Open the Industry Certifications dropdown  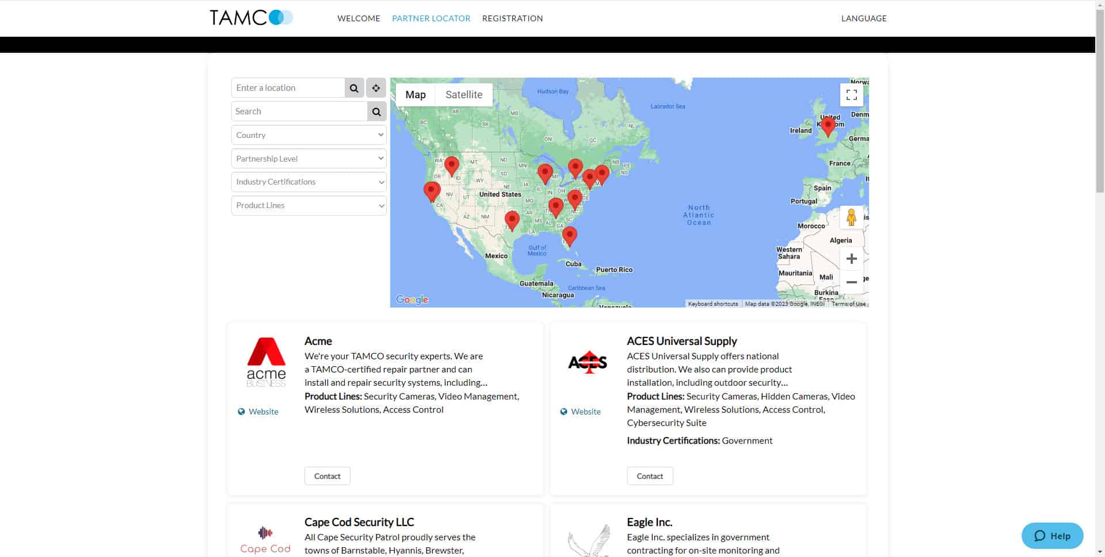pos(308,182)
